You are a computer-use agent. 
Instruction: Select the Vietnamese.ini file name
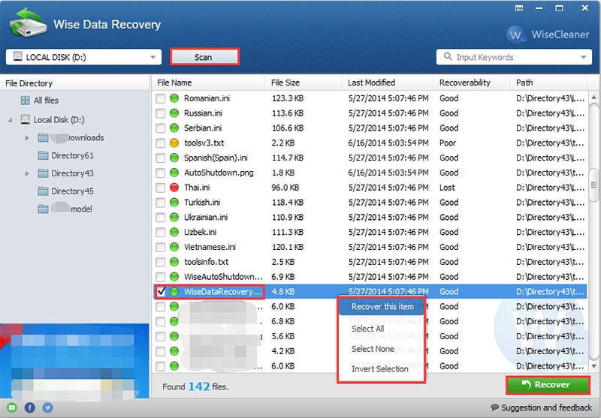pyautogui.click(x=210, y=248)
